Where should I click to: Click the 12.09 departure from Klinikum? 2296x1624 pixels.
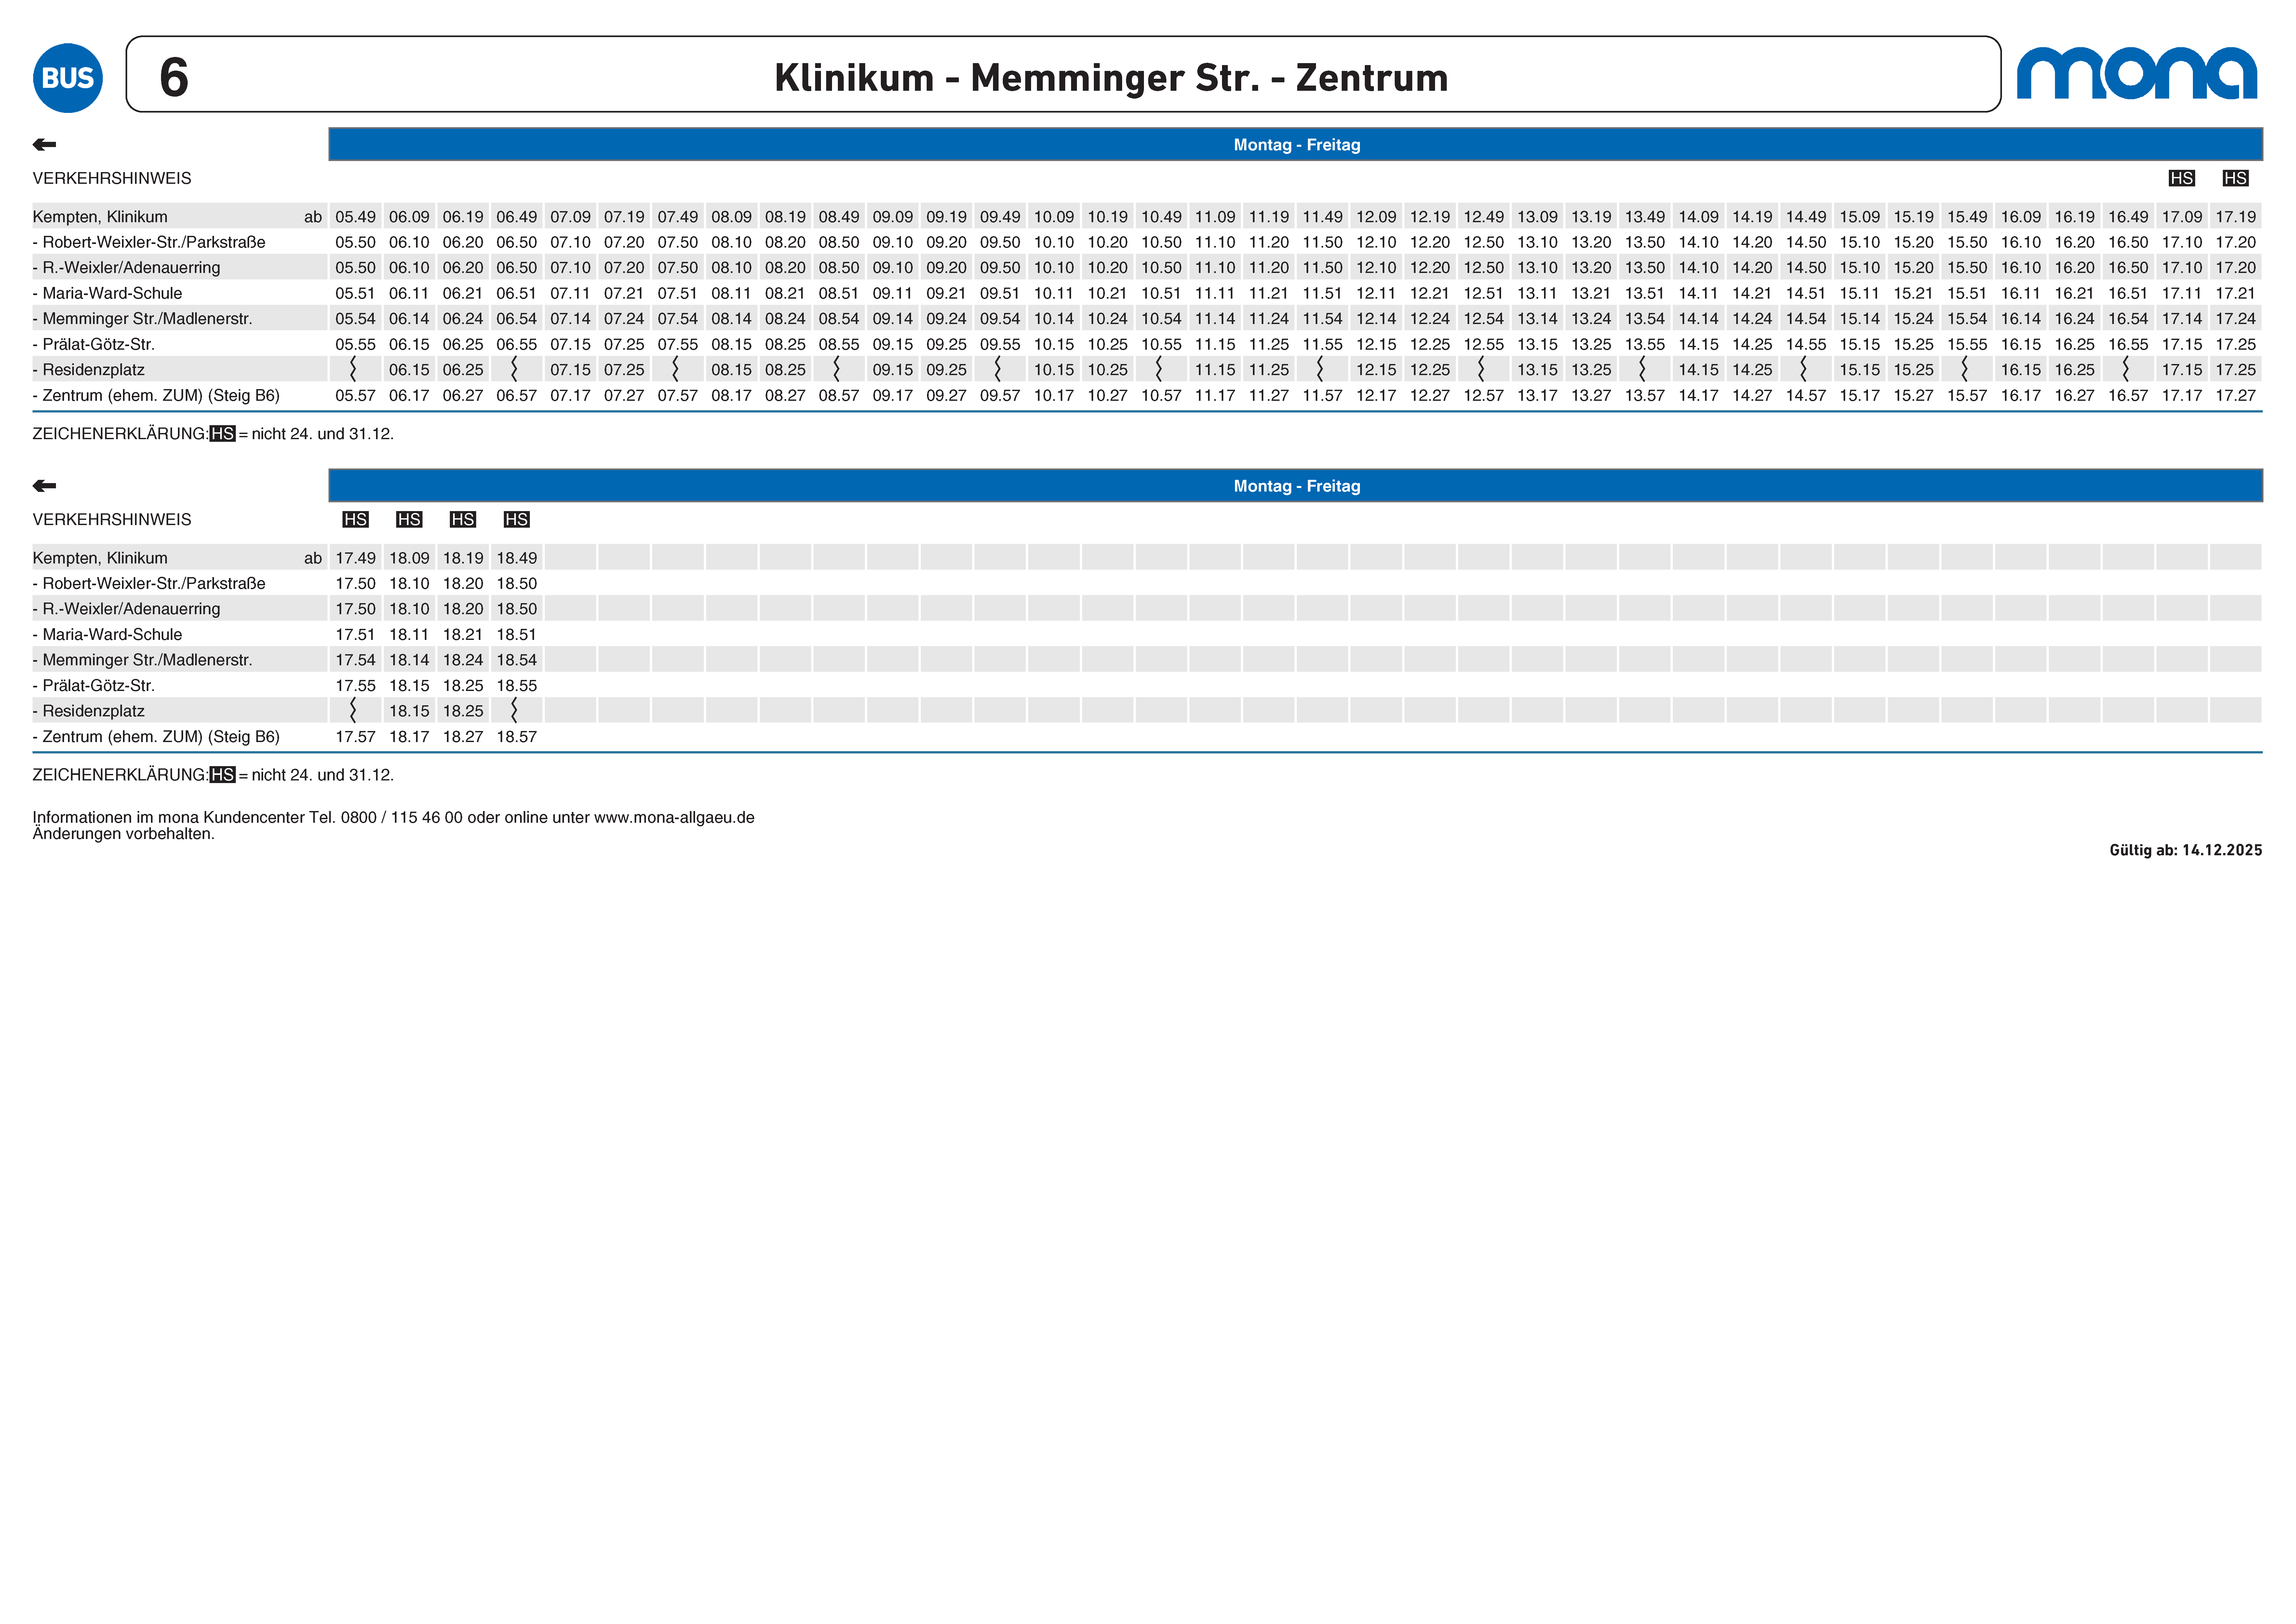[x=1376, y=217]
